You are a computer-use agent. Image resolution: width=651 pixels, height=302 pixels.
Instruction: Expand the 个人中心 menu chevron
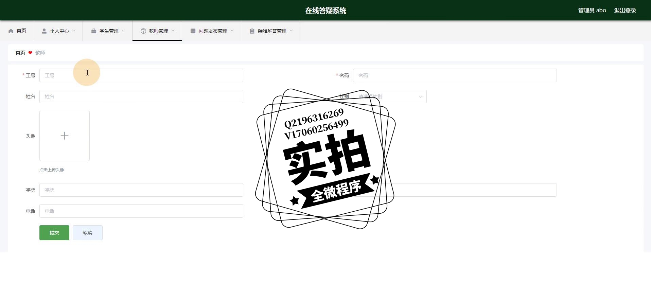pyautogui.click(x=74, y=31)
